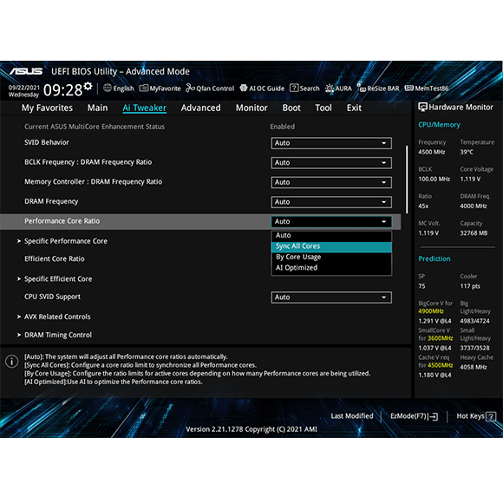Screen dimensions: 503x503
Task: Open Memory Controller DRAM ratio dropdown
Action: point(331,182)
